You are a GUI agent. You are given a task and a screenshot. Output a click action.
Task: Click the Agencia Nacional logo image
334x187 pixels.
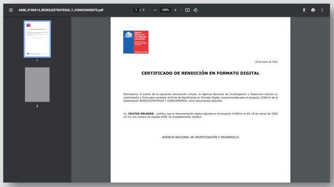click(136, 42)
